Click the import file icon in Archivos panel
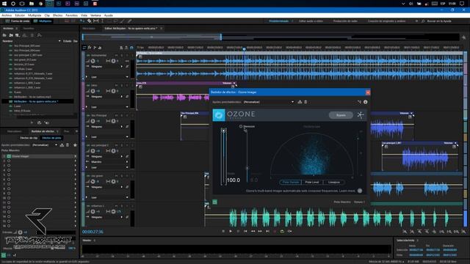 (11, 35)
